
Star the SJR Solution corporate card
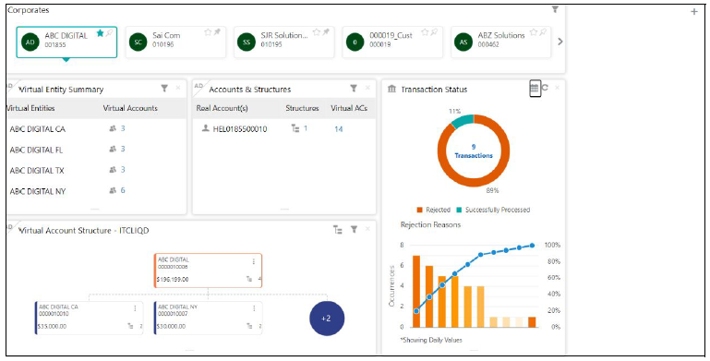pyautogui.click(x=317, y=32)
